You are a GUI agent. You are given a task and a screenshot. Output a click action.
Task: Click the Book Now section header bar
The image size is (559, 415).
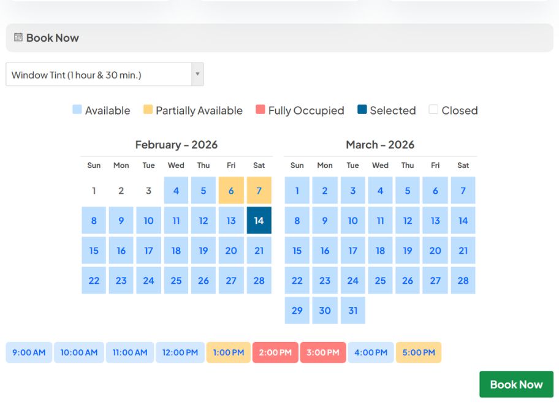coord(279,38)
